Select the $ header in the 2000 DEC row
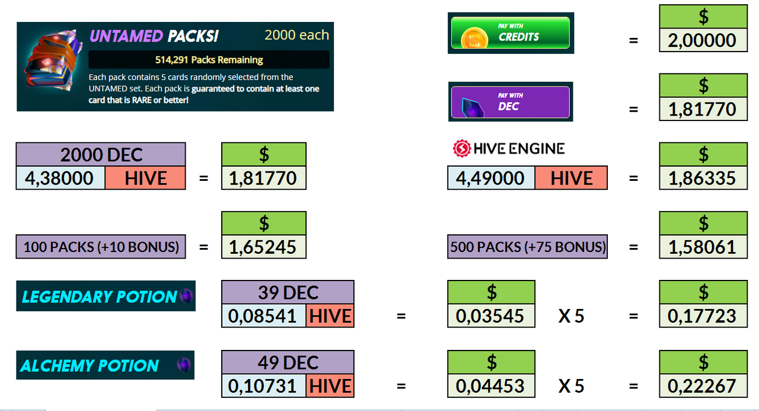 click(264, 155)
